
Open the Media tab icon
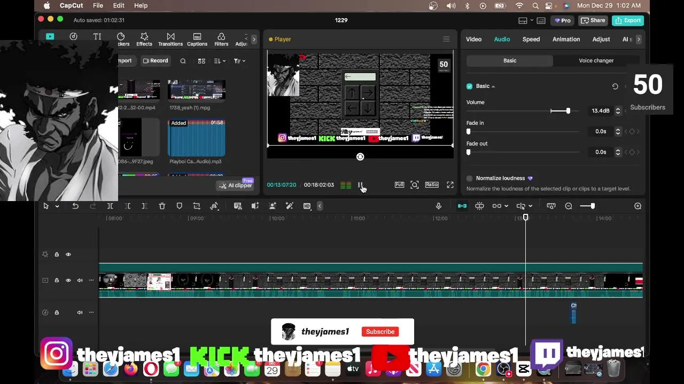point(50,36)
